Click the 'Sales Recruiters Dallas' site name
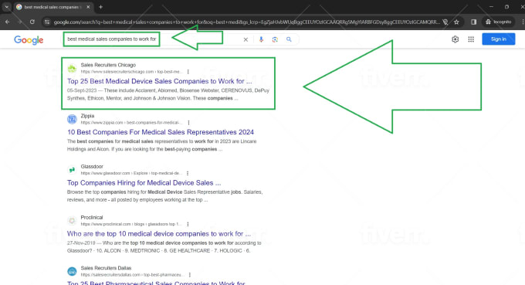The image size is (525, 285). pyautogui.click(x=106, y=268)
